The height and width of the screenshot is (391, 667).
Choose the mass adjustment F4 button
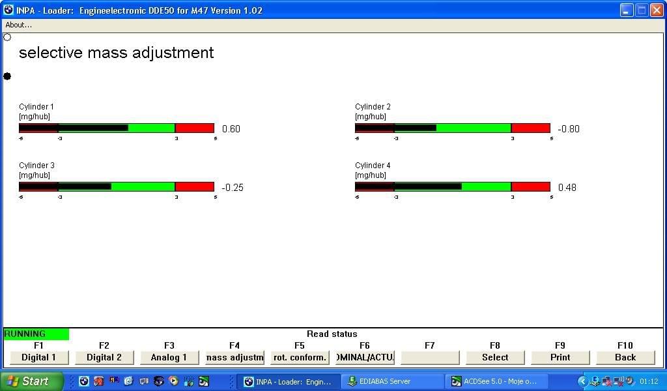coord(234,357)
